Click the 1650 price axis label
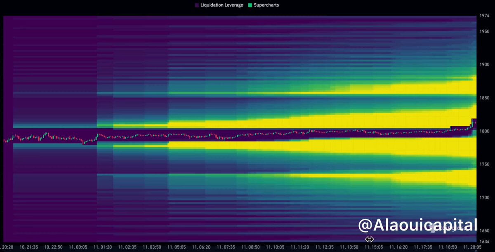This screenshot has height=252, width=495. tap(484, 231)
